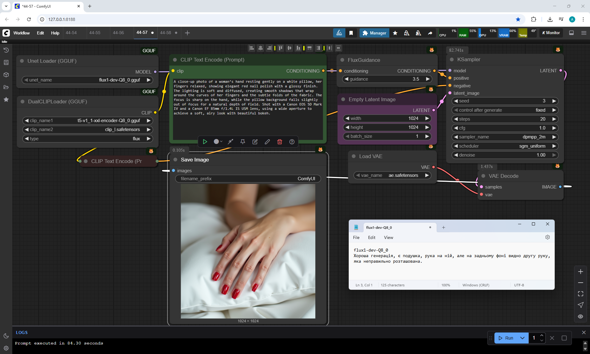Open node color picker dropdown
The height and width of the screenshot is (354, 590).
point(218,142)
